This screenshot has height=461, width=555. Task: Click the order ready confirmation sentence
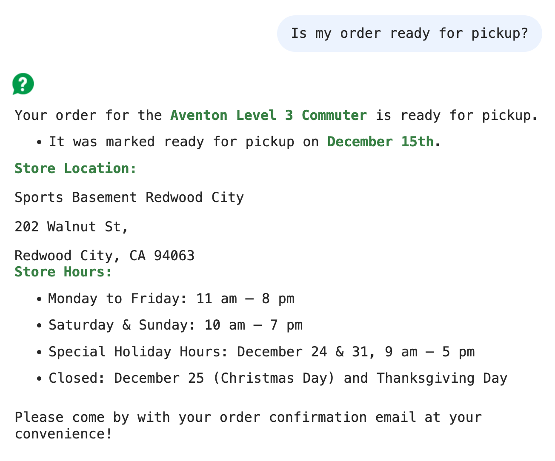pyautogui.click(x=276, y=115)
